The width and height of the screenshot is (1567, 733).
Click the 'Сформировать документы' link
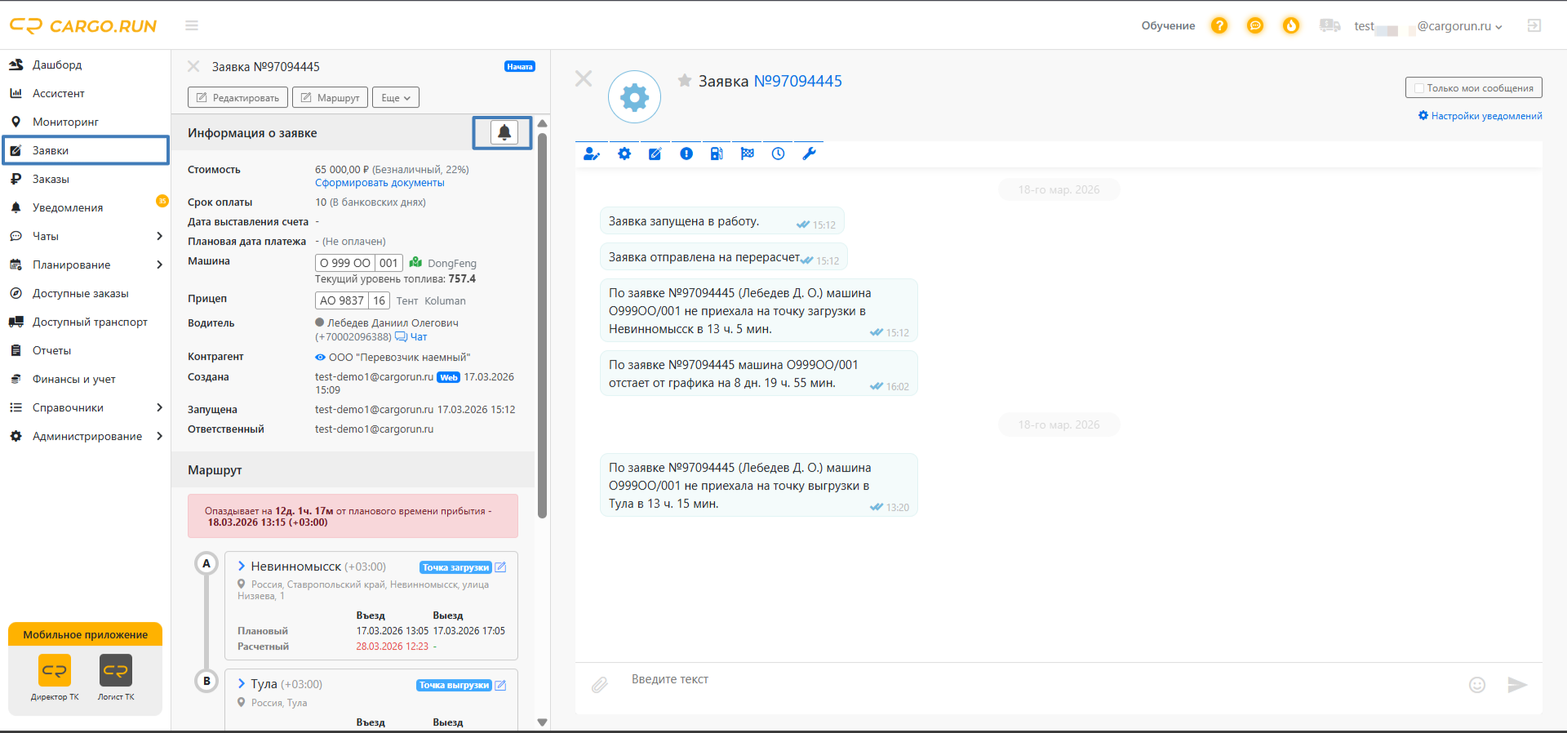click(380, 183)
